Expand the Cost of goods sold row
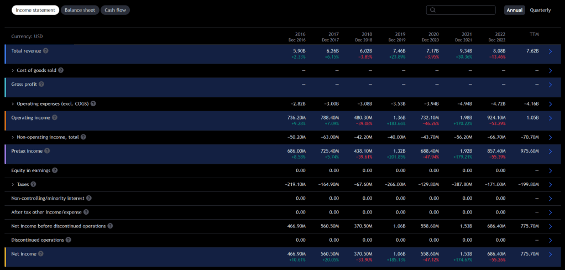 (x=13, y=71)
